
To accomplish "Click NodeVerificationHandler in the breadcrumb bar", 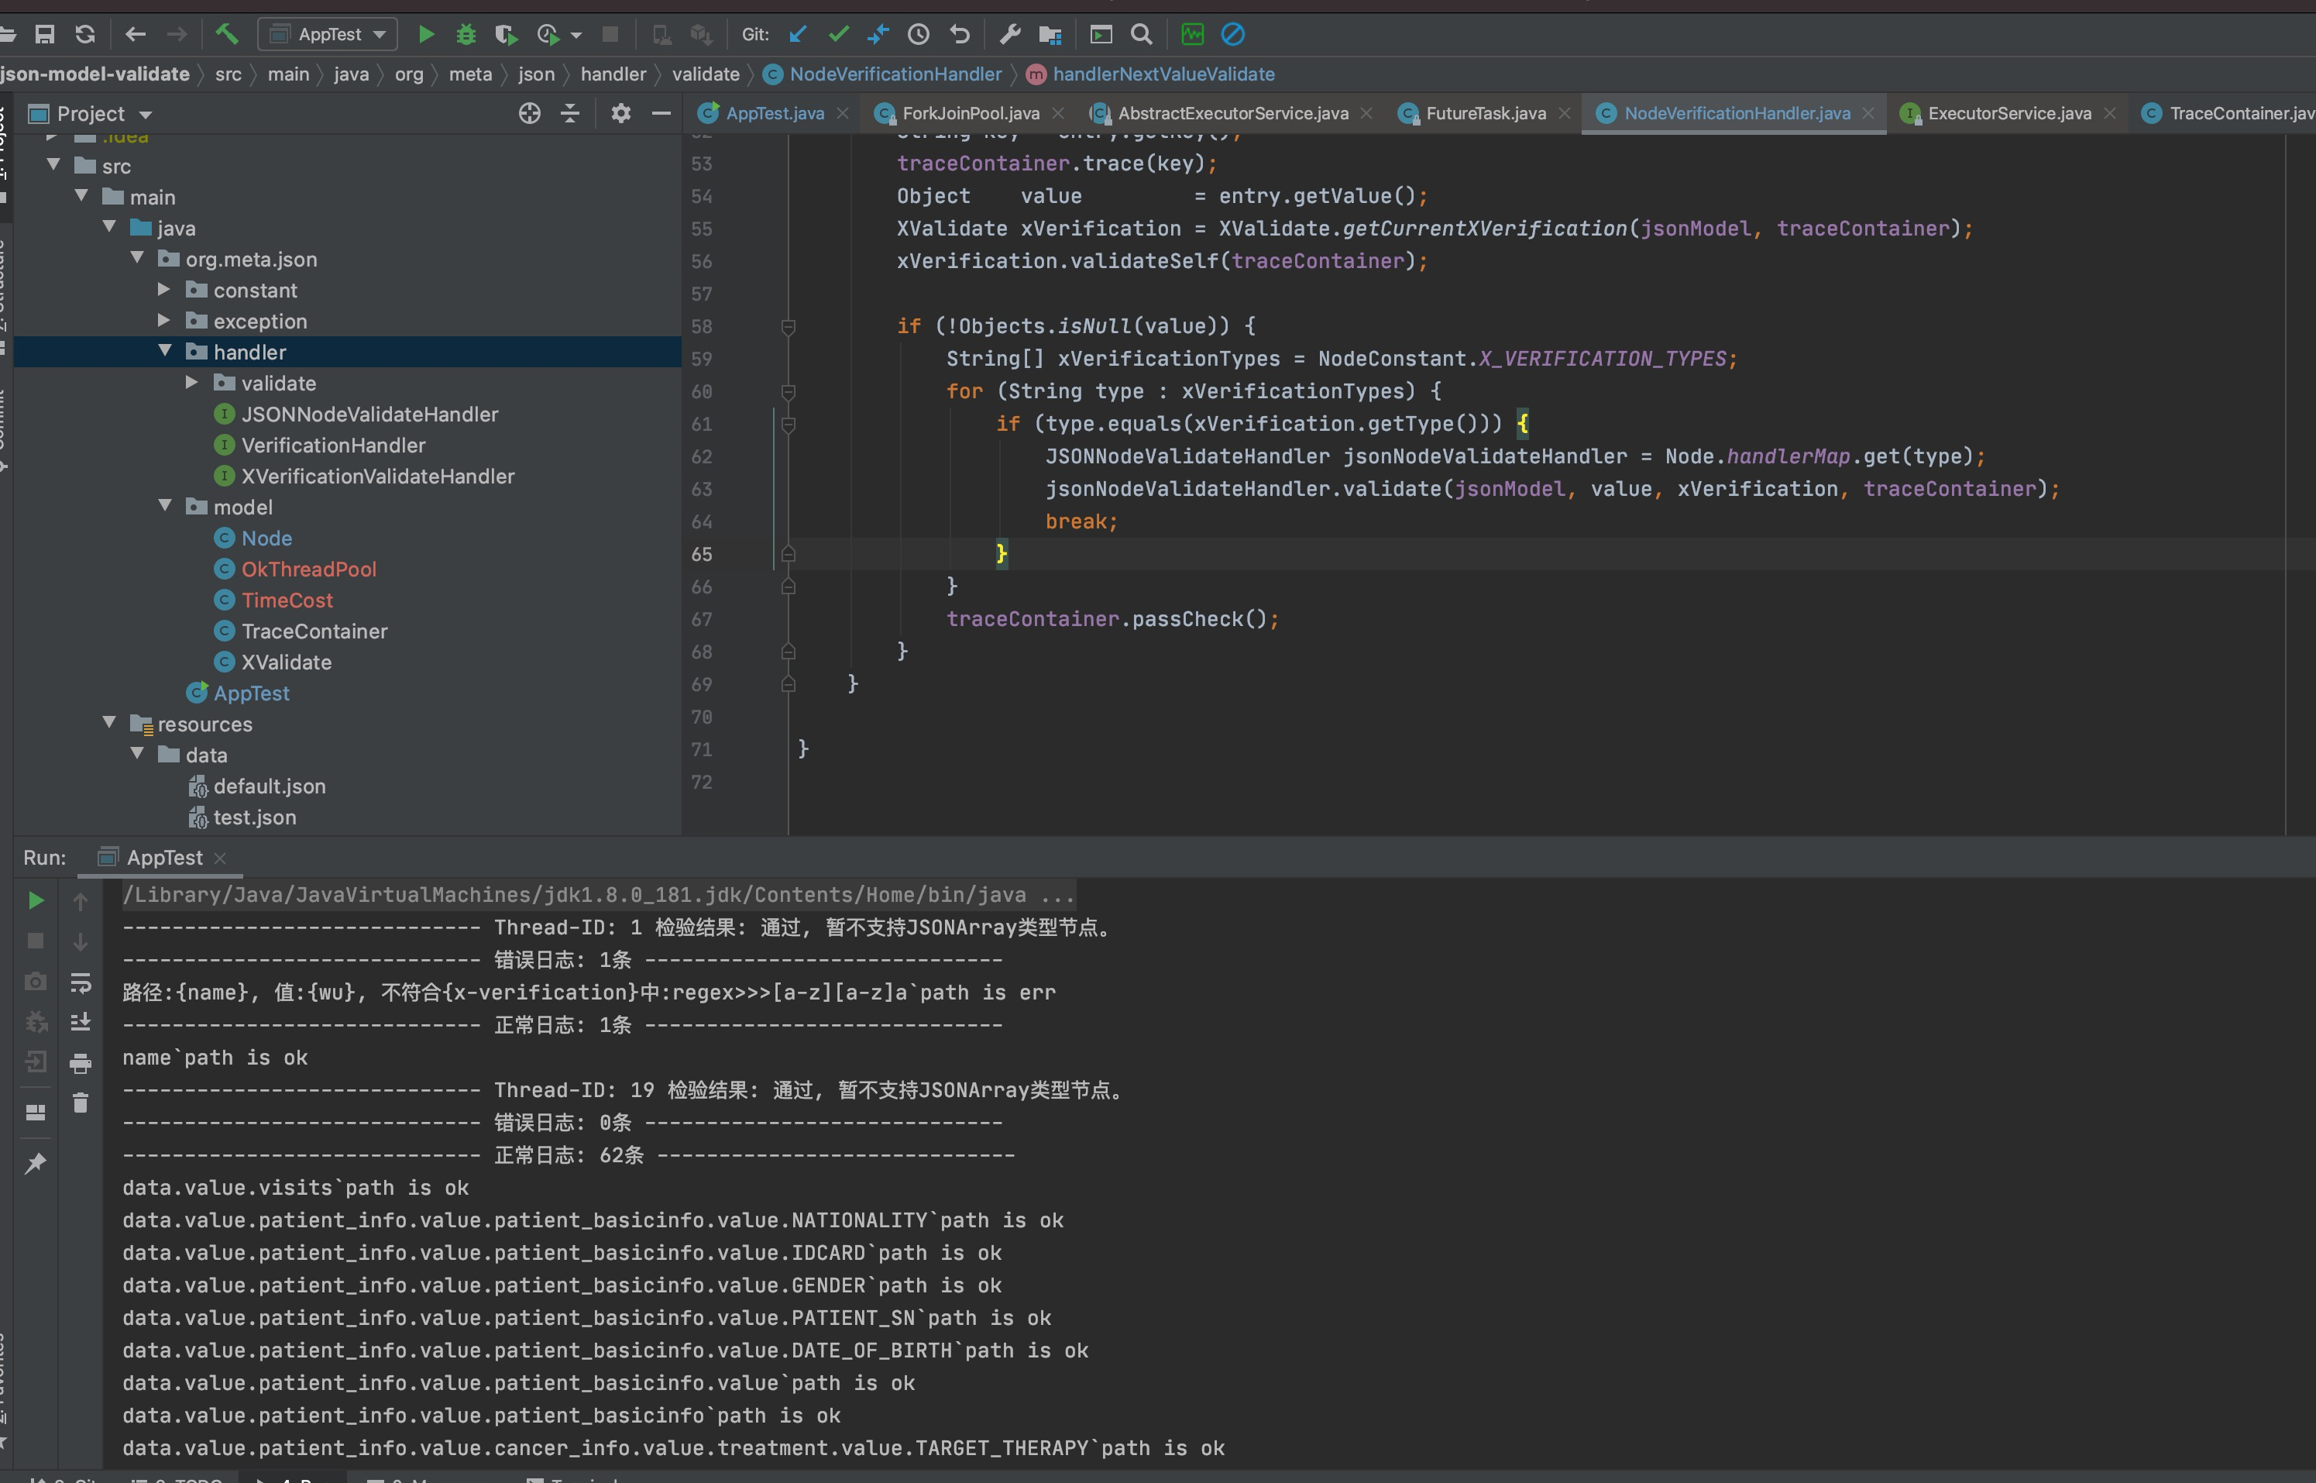I will [x=893, y=74].
